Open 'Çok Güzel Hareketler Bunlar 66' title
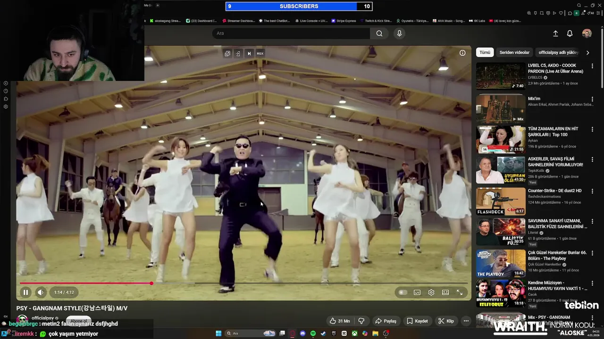Viewport: 604px width, 339px height. pos(557,256)
